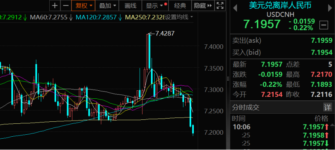Toggle the MA250 moving average label
Image resolution: width=335 pixels, height=150 pixels.
144,17
